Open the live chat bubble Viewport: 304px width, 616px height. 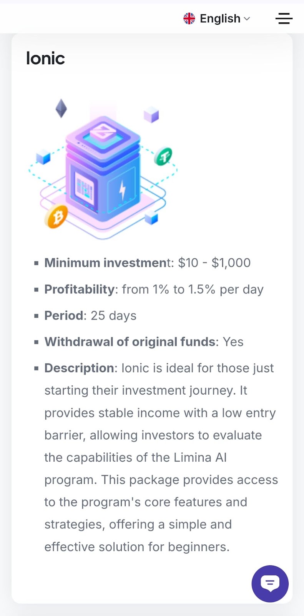coord(270,584)
